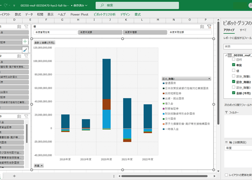The height and width of the screenshot is (180, 252).
Task: Select the 年度首現在高 slicer button
Action: [55, 32]
